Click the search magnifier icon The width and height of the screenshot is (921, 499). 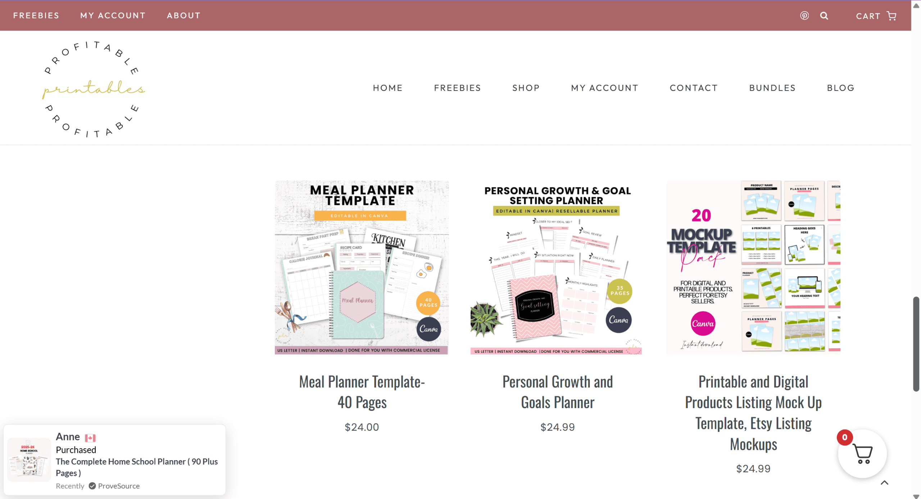(824, 16)
